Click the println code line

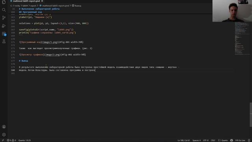pos(47,33)
